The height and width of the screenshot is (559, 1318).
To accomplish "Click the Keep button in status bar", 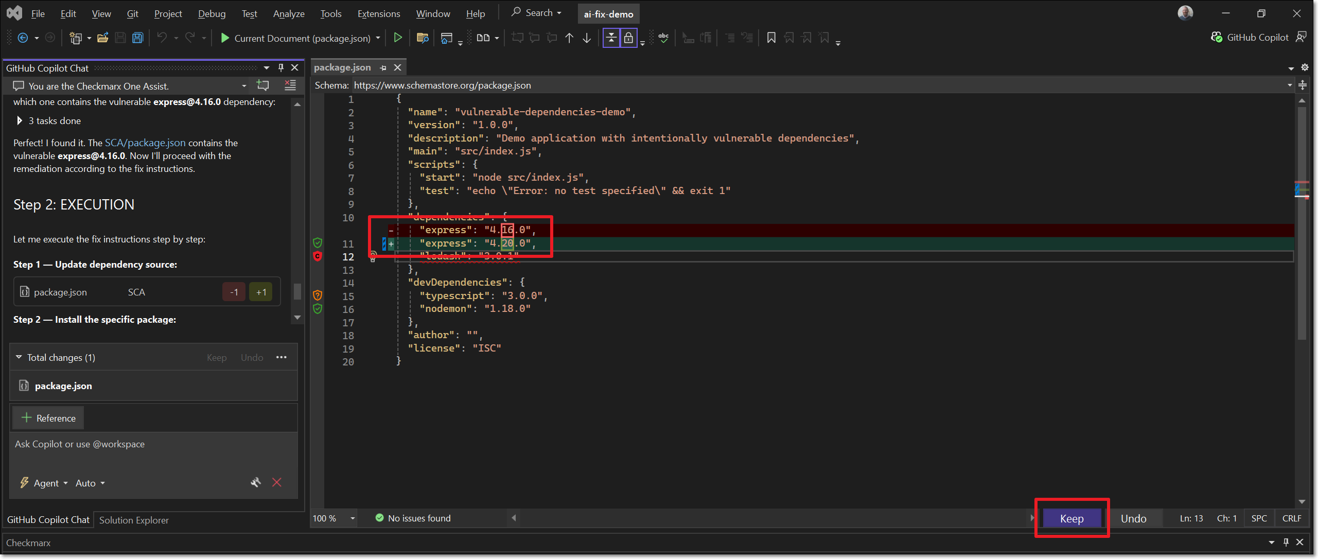I will (x=1072, y=518).
